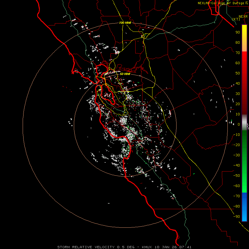249x249 pixels.
Task: Select the -50 value on the velocity scale
Action: 237,176
